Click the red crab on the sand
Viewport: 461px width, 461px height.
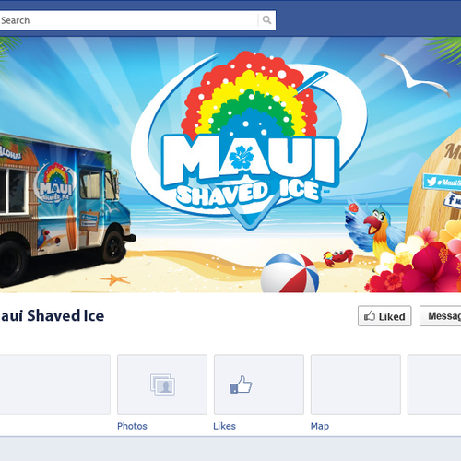click(338, 257)
